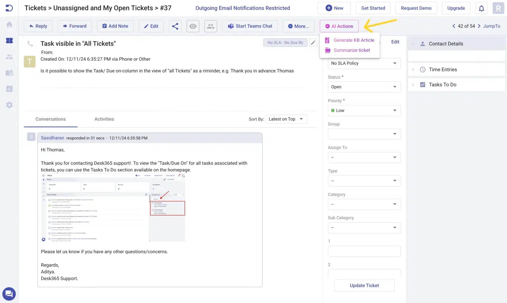Open the live chat bubble widget
The height and width of the screenshot is (303, 507).
click(9, 293)
